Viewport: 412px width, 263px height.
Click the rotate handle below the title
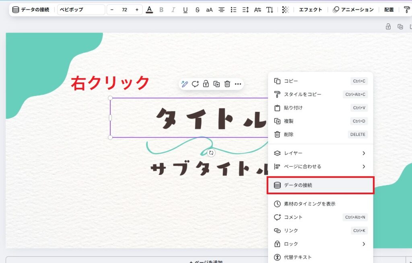tap(211, 153)
